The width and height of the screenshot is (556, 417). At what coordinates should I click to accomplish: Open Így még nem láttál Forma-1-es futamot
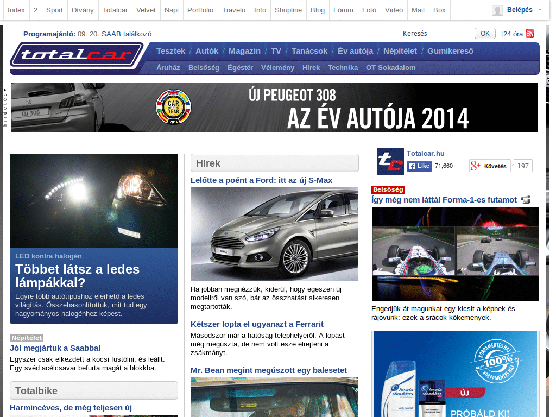(444, 200)
